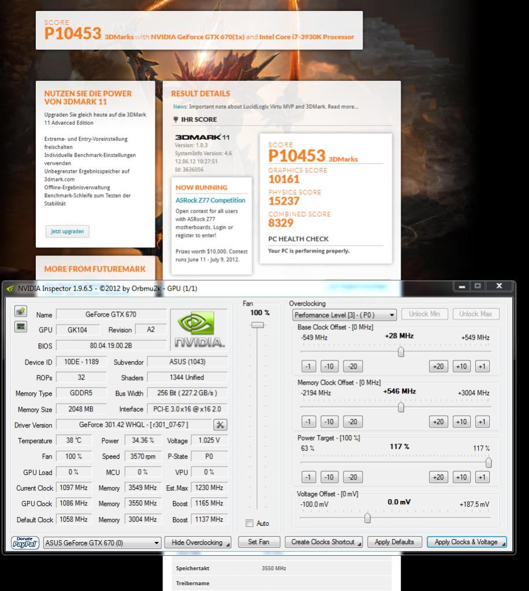This screenshot has width=529, height=591.
Task: Click the Driver Version GeForce 301.42 WHQL field
Action: 134,425
